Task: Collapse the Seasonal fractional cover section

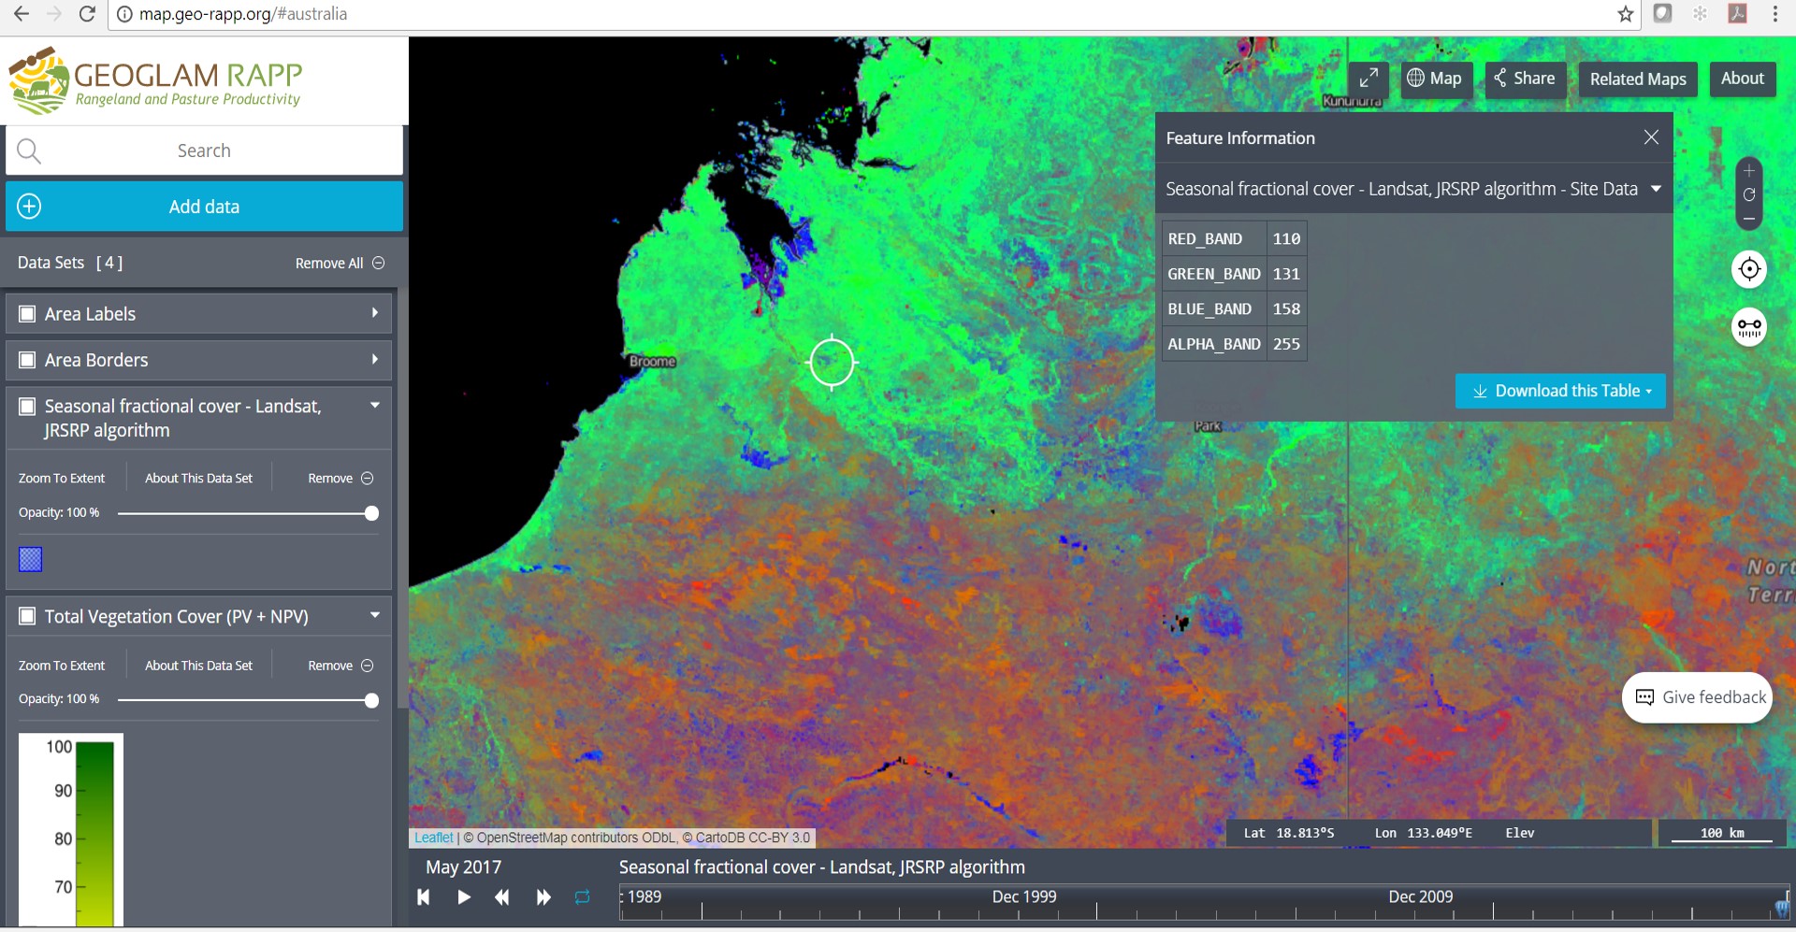Action: [x=375, y=406]
